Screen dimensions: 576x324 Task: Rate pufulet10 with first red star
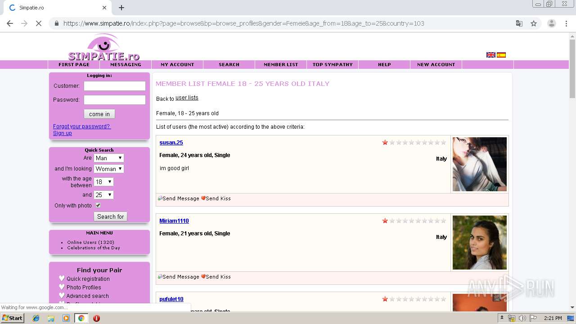tap(385, 299)
